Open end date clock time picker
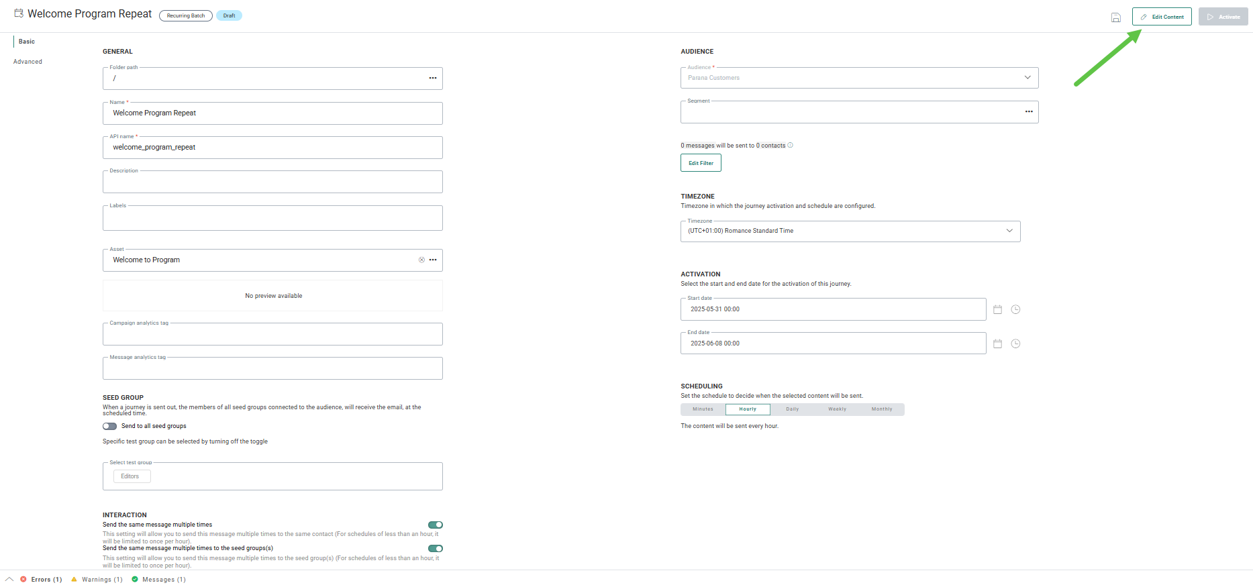This screenshot has width=1253, height=585. pos(1015,344)
